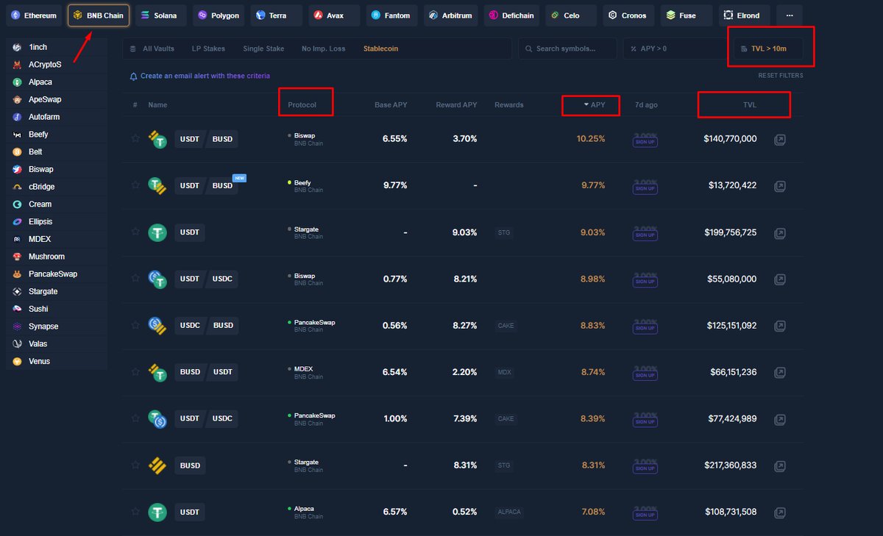Viewport: 883px width, 536px height.
Task: Click the BUSD coin icon in Stargate BUSD row
Action: point(157,466)
